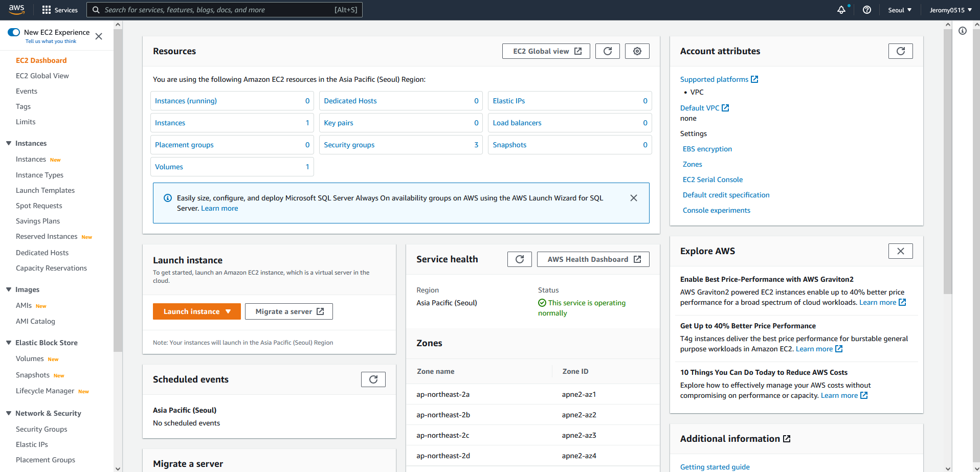Open Resources settings gear

[637, 51]
